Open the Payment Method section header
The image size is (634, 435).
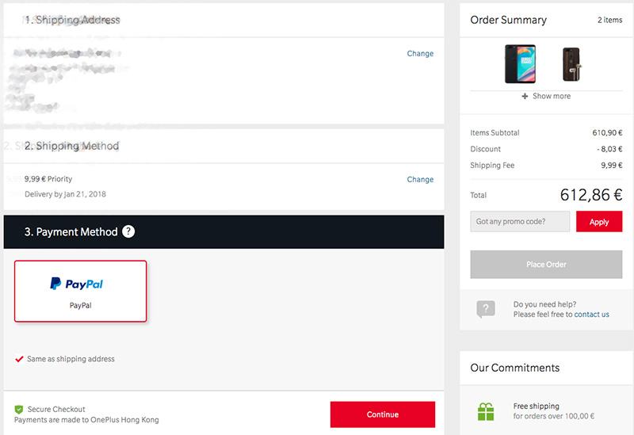click(223, 231)
